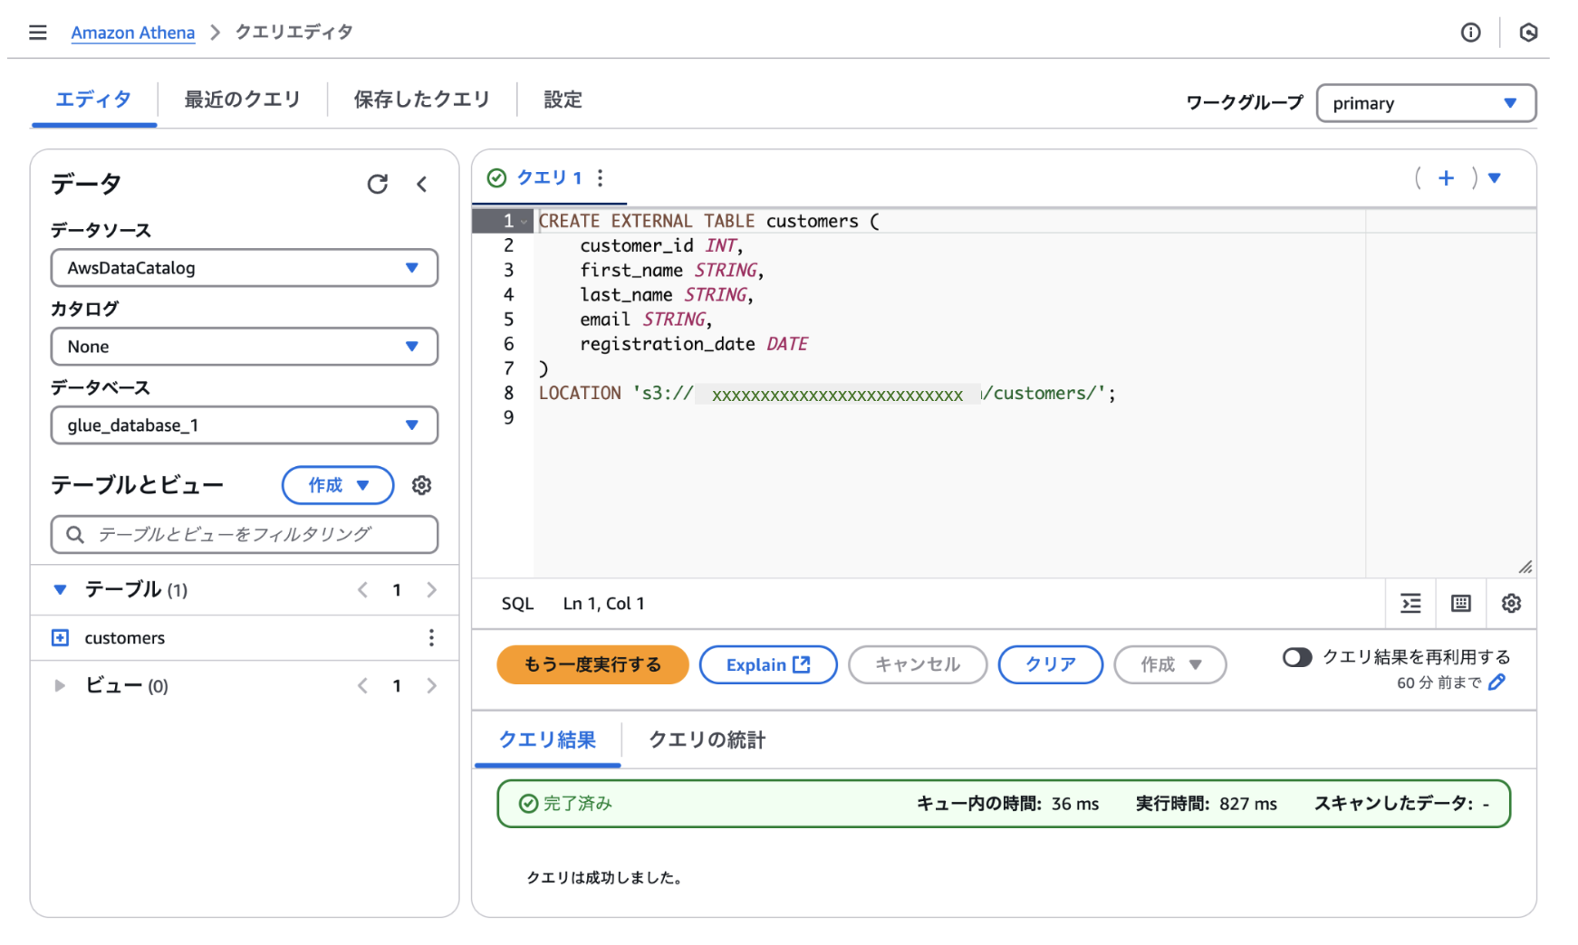Click the キュー内の時間: 36 ms value
The width and height of the screenshot is (1578, 945).
click(x=1008, y=804)
